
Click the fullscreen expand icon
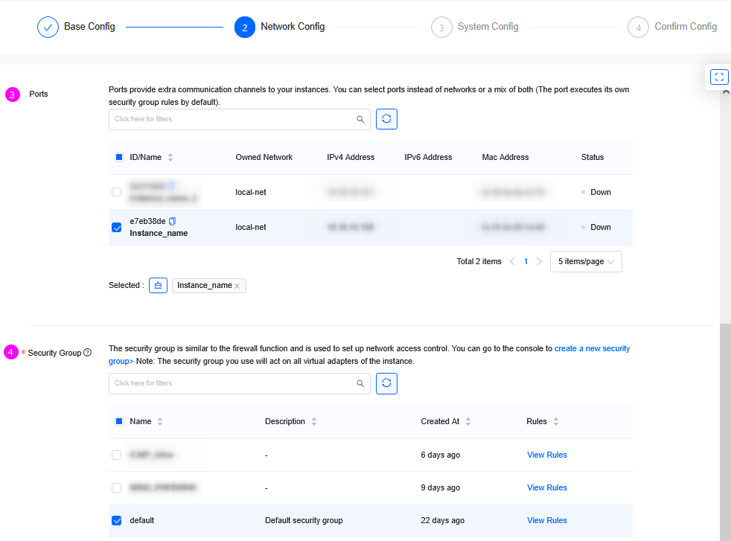pyautogui.click(x=719, y=77)
